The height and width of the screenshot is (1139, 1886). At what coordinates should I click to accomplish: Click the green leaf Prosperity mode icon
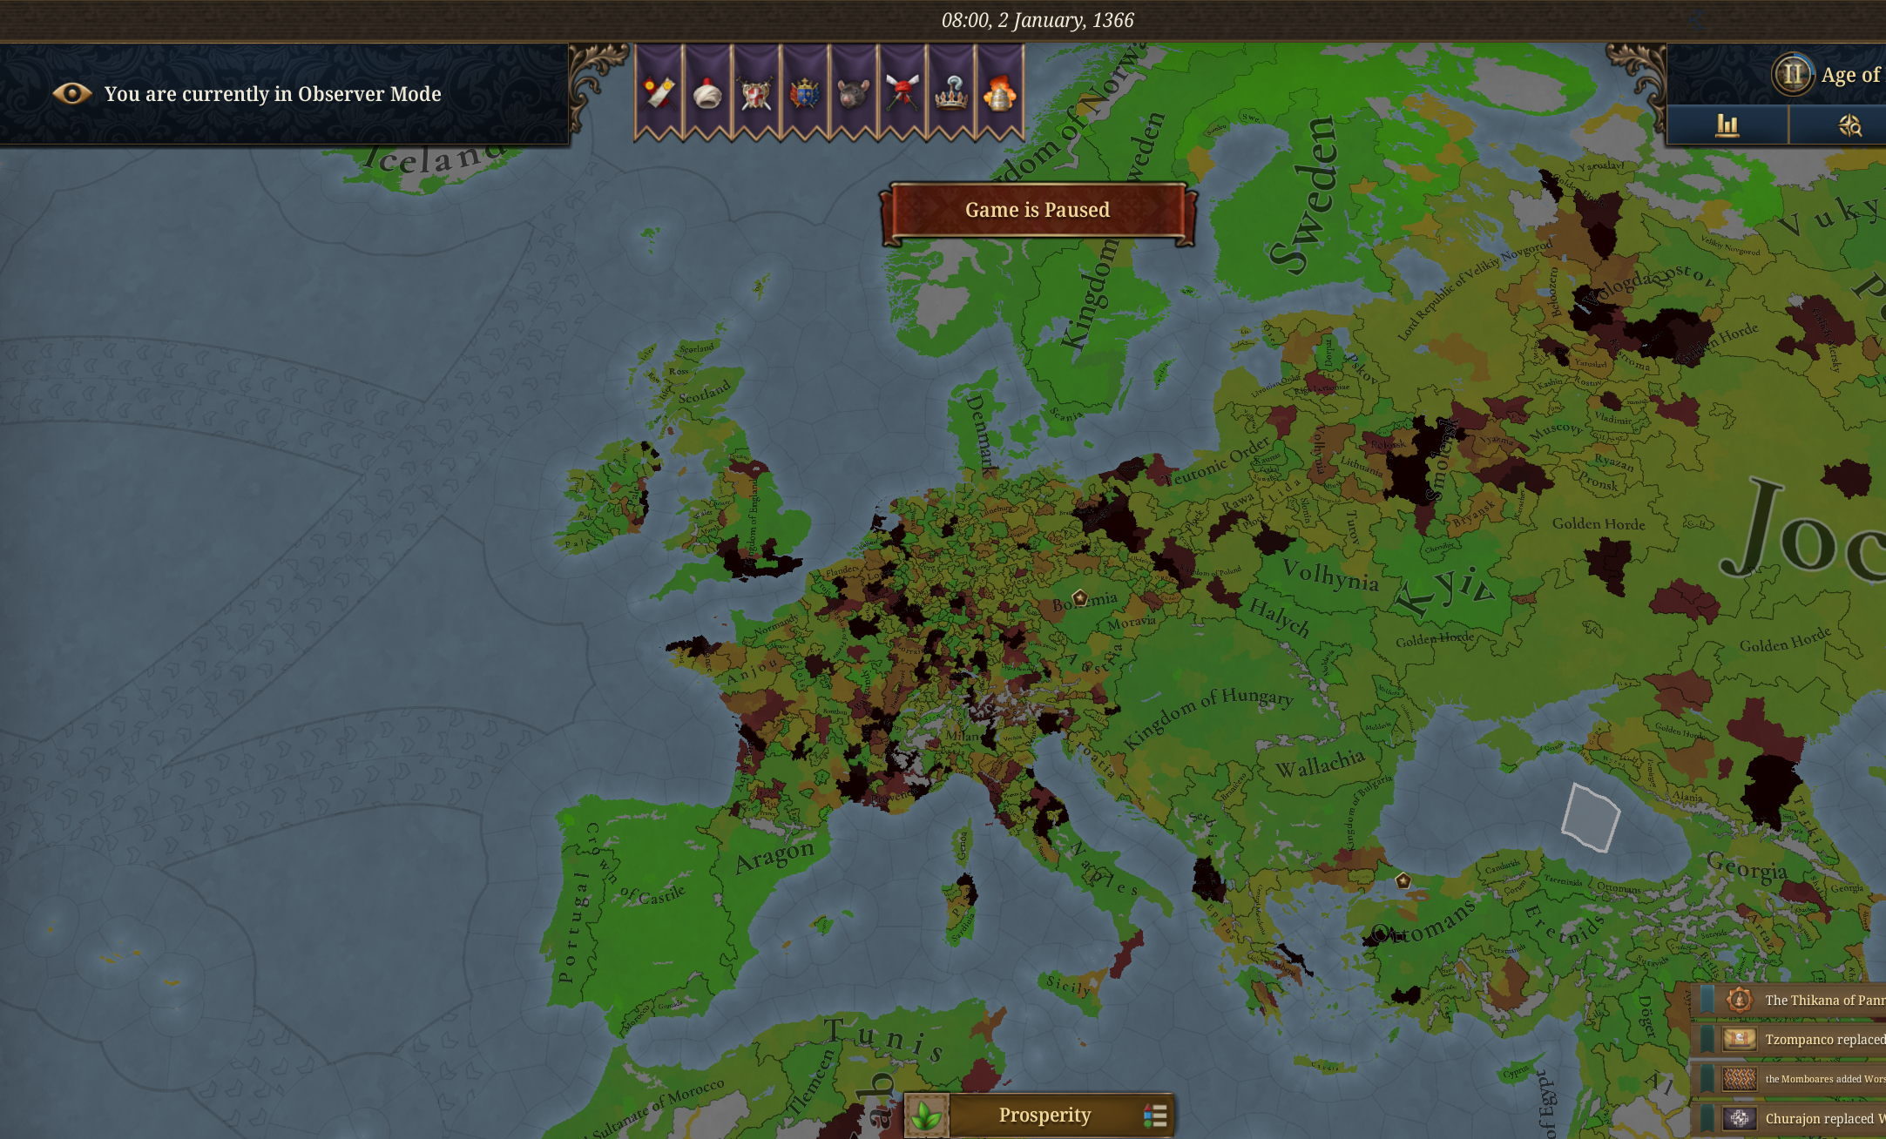[x=926, y=1115]
